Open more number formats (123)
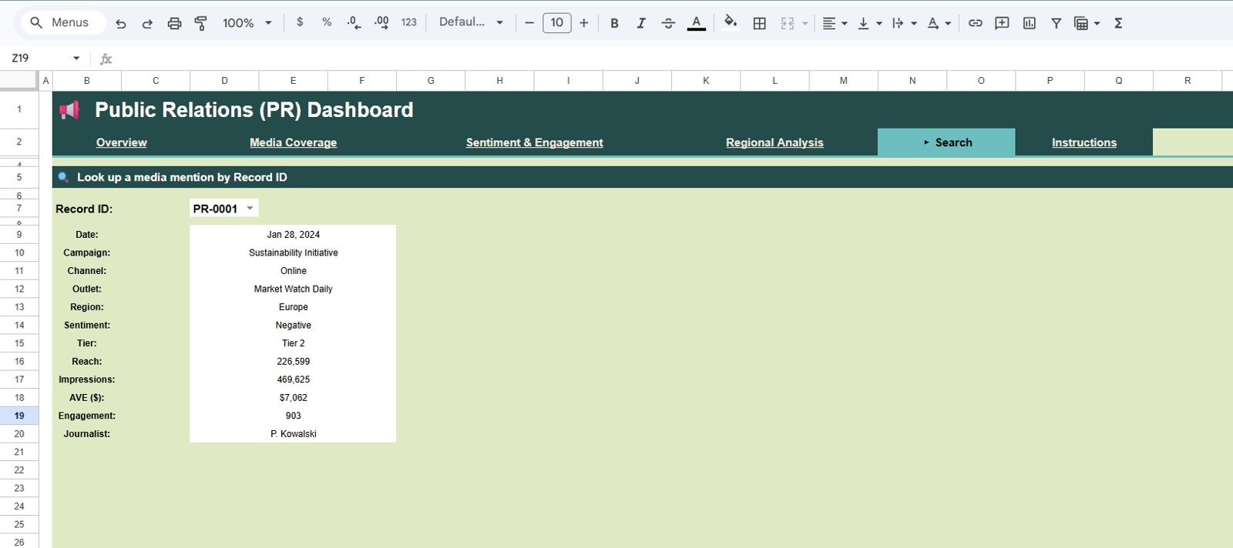Screen dimensions: 1233x548 click(409, 22)
